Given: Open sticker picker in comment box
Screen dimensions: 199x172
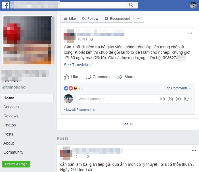Looking at the screenshot, I should click(x=186, y=99).
